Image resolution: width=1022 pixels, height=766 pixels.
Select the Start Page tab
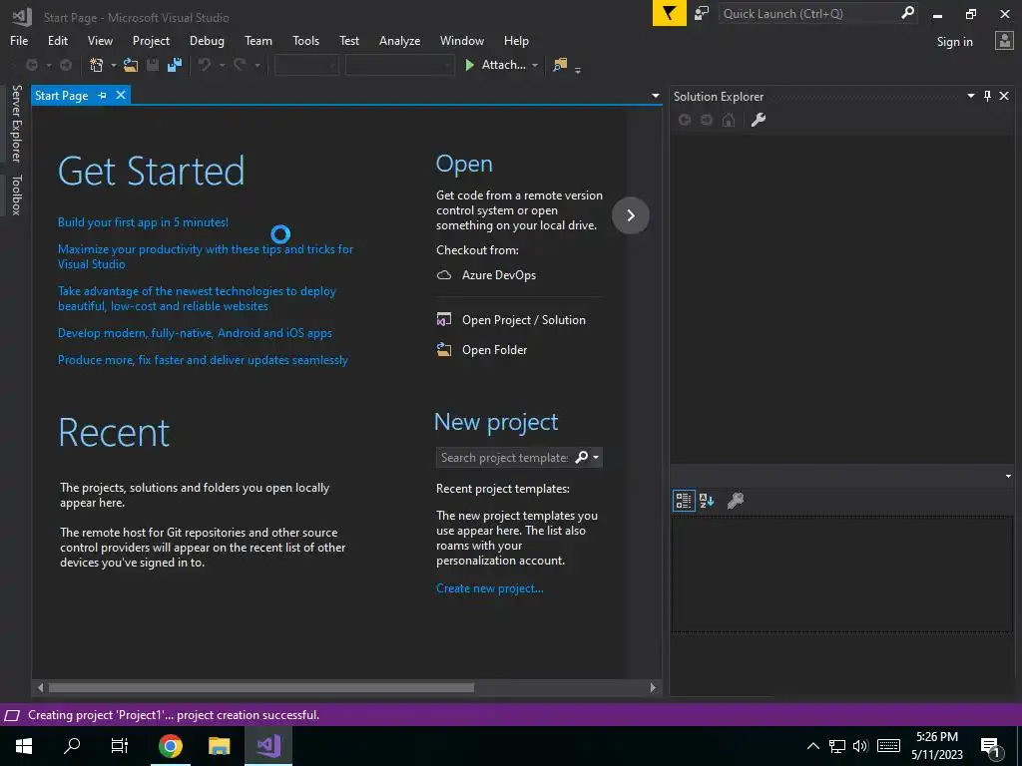pyautogui.click(x=61, y=95)
